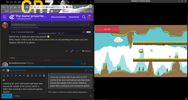The height and width of the screenshot is (100, 188).
Task: Open the Documentation header link
Action: [x=59, y=17]
